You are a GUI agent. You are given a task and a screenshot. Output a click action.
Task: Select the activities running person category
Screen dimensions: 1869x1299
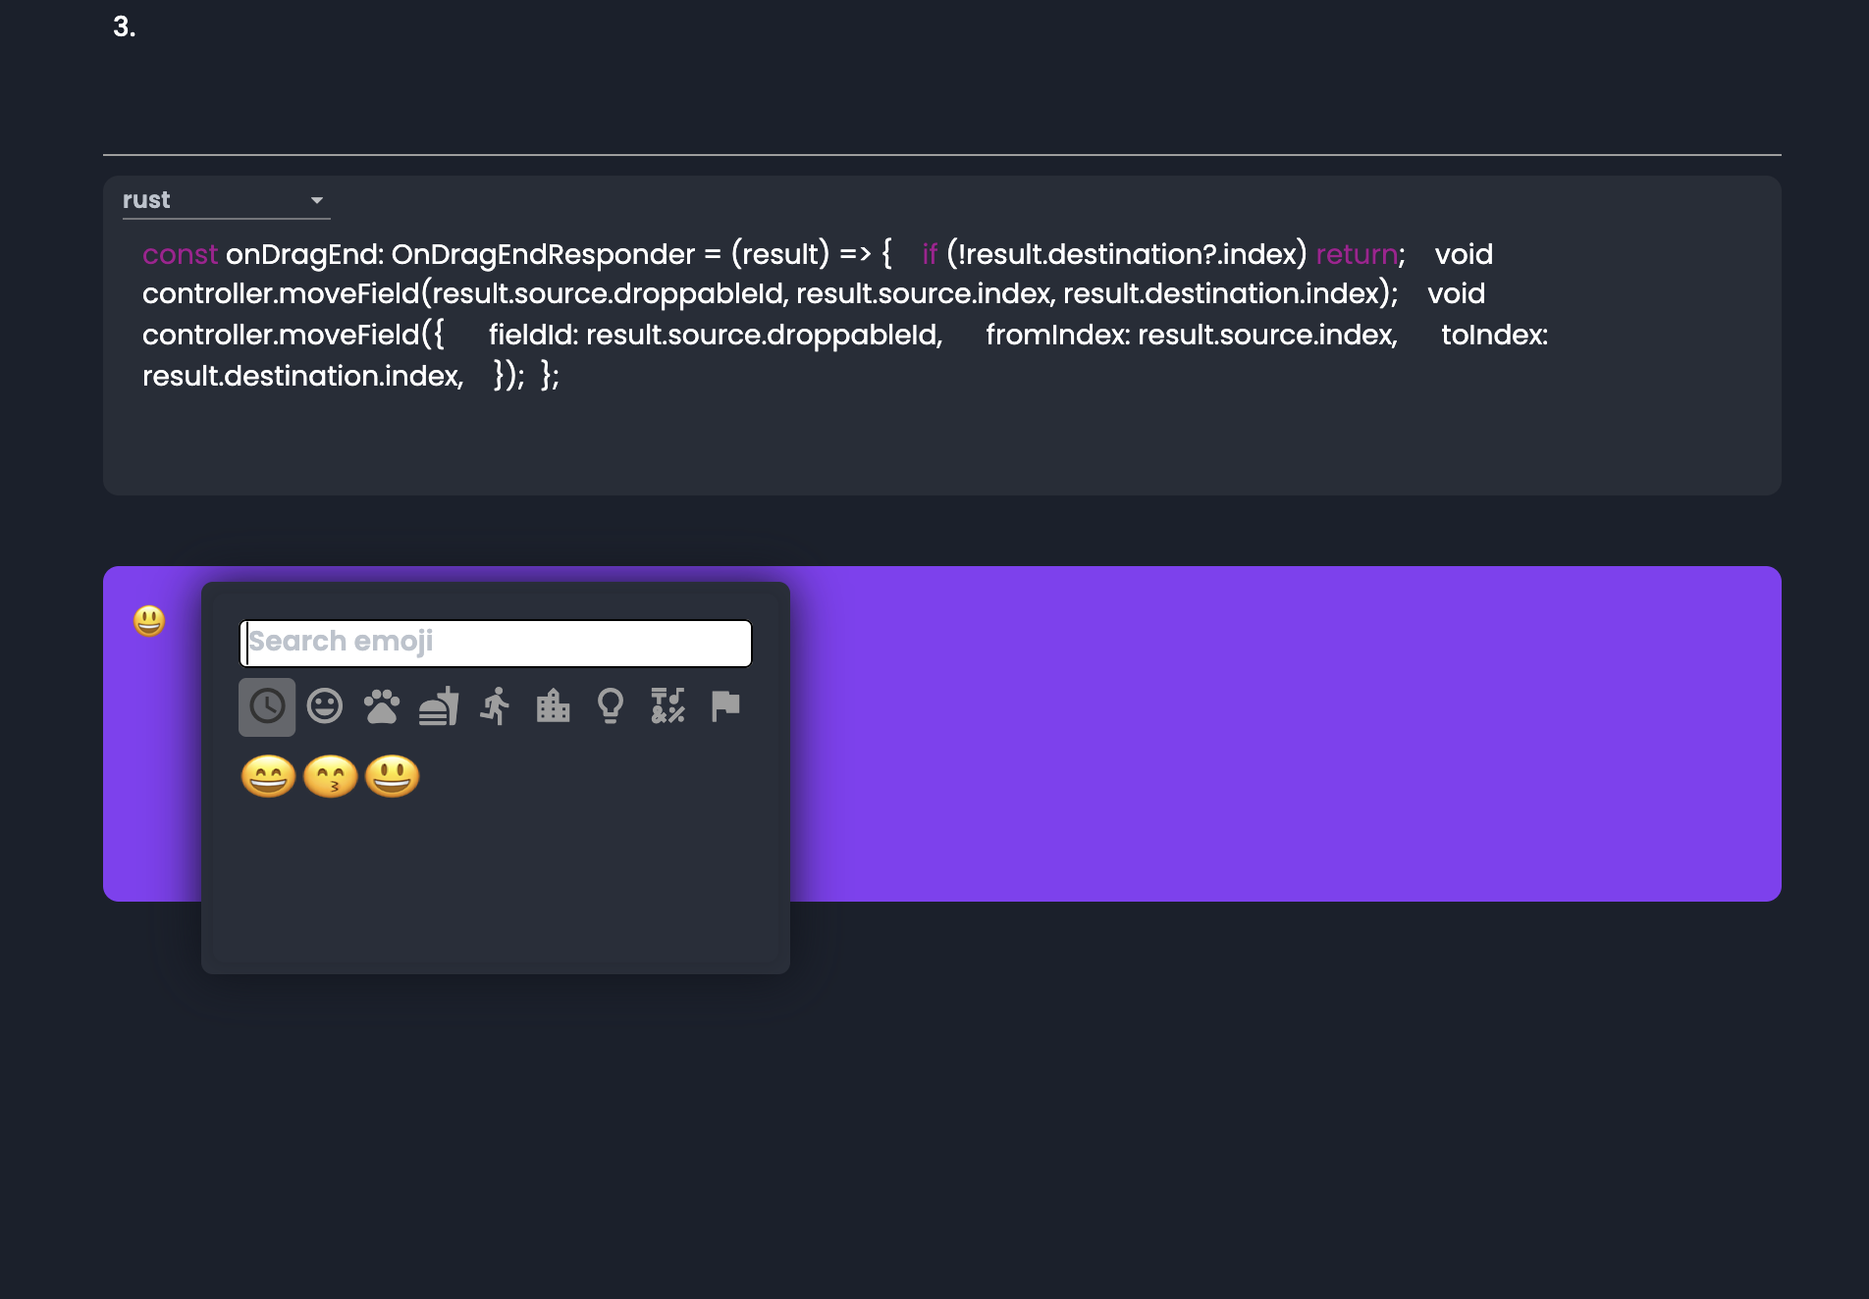(496, 706)
